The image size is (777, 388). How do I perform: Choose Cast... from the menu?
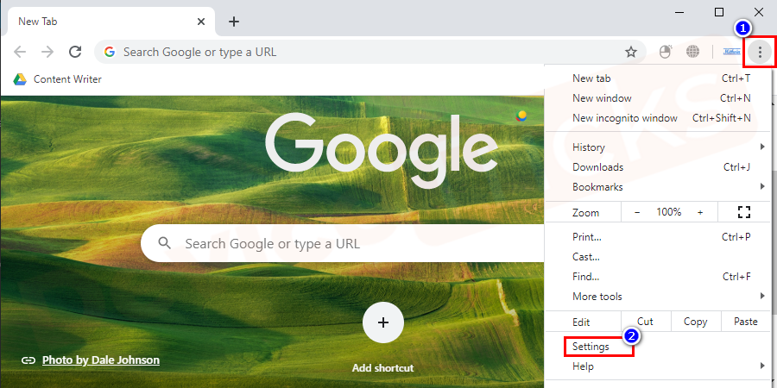point(658,257)
